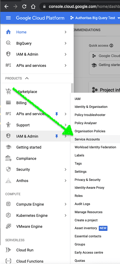The width and height of the screenshot is (120, 264).
Task: Click the API icon in pinned section
Action: [x=8, y=65]
